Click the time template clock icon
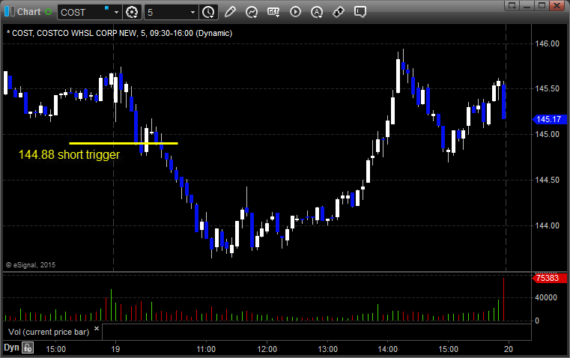Image resolution: width=570 pixels, height=358 pixels. point(208,12)
